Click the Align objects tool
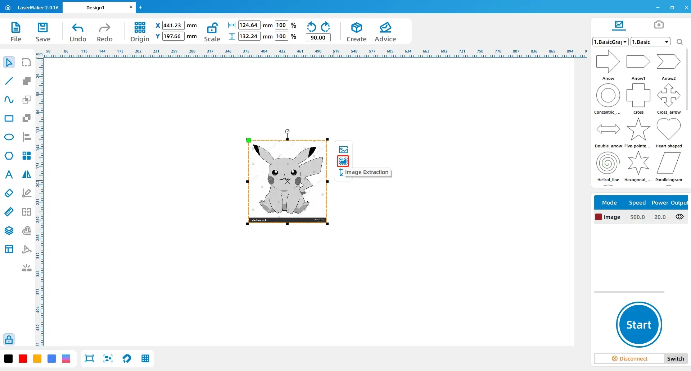 pos(27,137)
